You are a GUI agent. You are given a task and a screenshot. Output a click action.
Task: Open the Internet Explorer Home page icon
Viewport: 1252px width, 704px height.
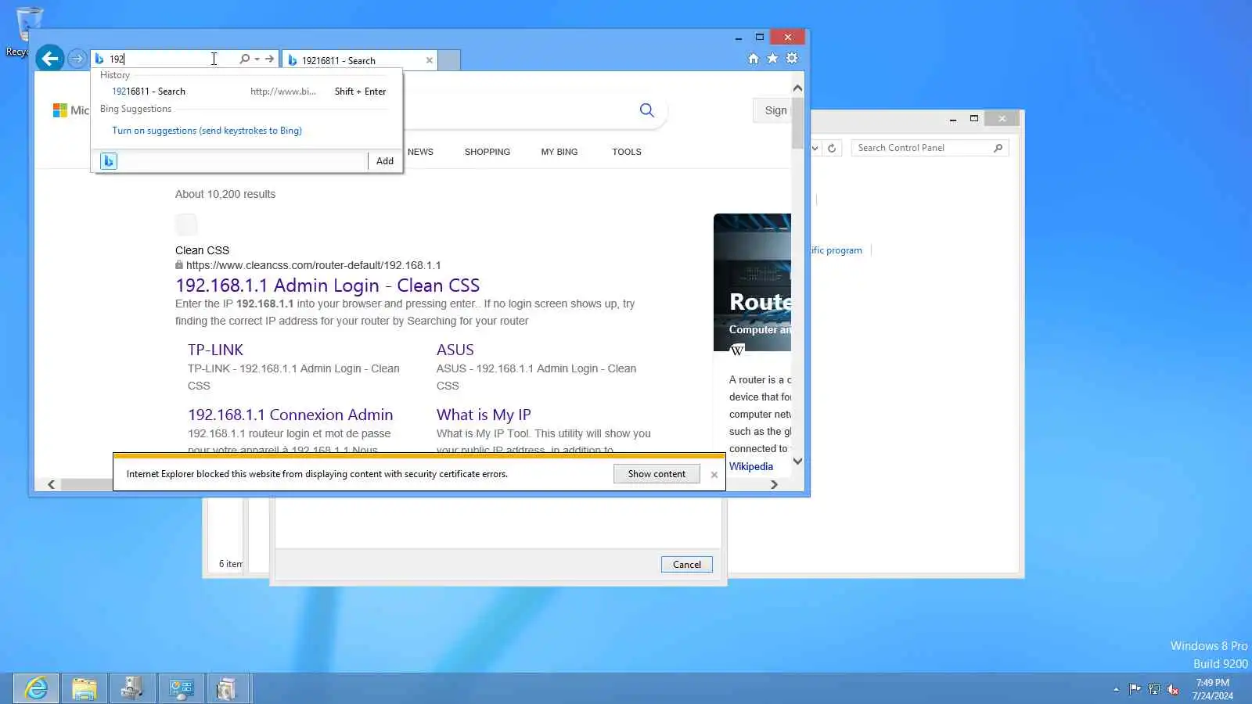click(753, 59)
